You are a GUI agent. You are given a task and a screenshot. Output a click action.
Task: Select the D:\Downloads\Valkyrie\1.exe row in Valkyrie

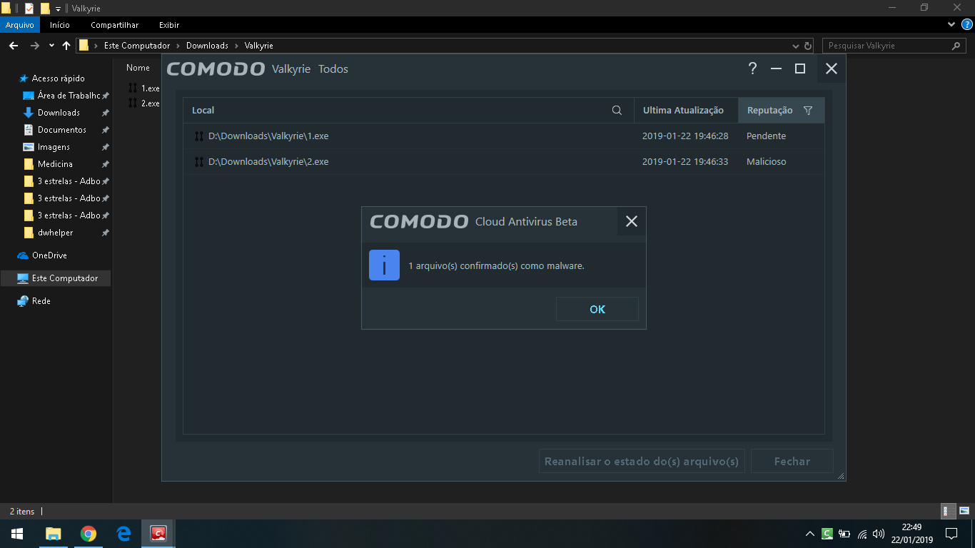(504, 136)
